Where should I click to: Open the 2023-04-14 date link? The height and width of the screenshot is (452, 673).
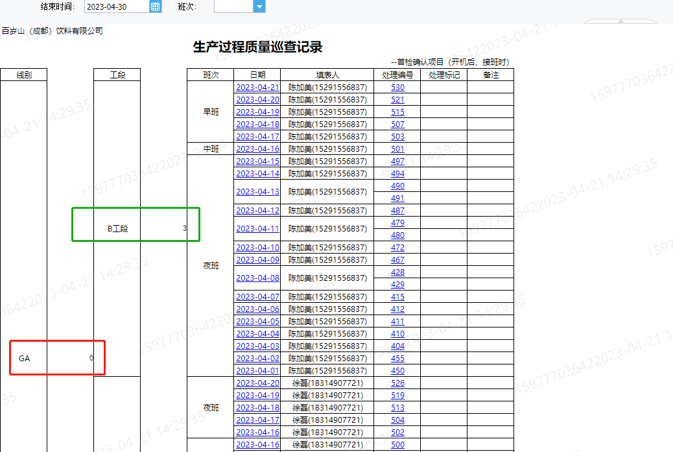(257, 173)
